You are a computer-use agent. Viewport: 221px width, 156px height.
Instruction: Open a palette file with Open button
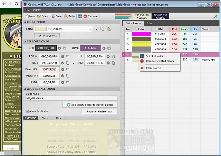point(42,16)
